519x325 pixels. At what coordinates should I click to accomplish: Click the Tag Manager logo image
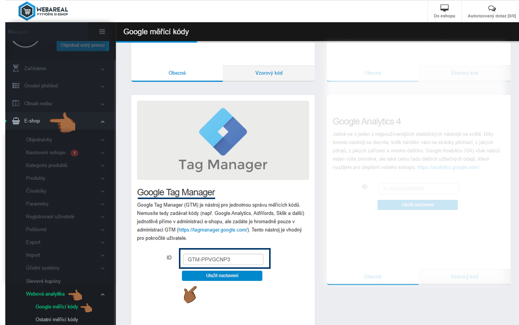pos(223,140)
